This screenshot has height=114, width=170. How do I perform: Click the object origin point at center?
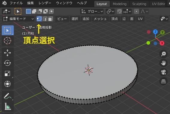pos(89,70)
